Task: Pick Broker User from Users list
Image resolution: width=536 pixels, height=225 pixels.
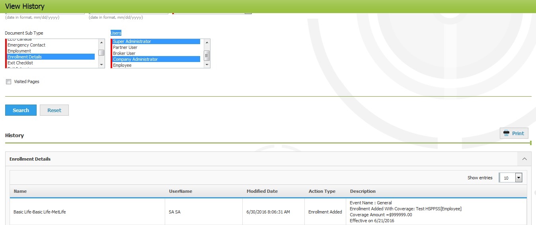Action: (124, 53)
